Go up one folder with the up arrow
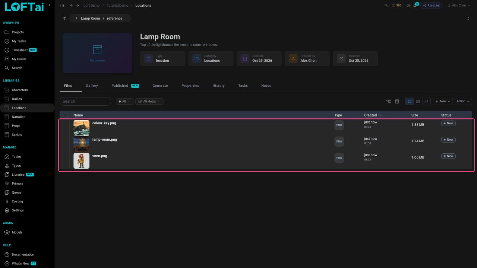The width and height of the screenshot is (477, 268). [x=64, y=18]
